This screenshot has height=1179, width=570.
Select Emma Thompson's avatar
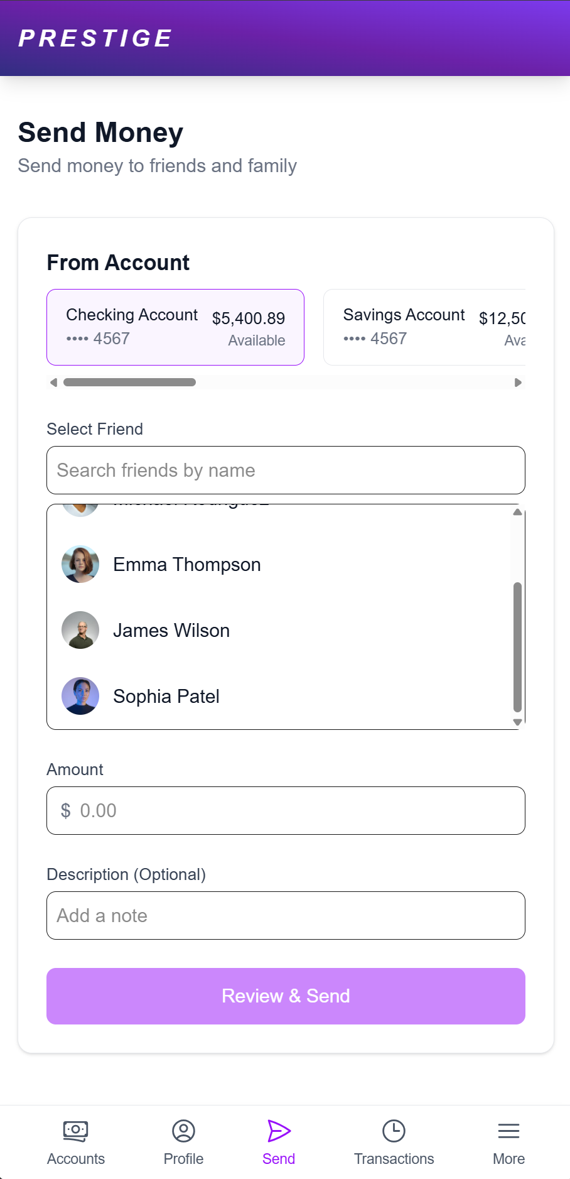(x=80, y=564)
